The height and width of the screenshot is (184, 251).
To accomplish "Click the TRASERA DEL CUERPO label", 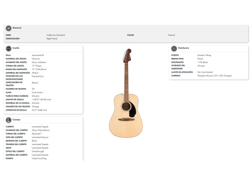I will [16, 144].
